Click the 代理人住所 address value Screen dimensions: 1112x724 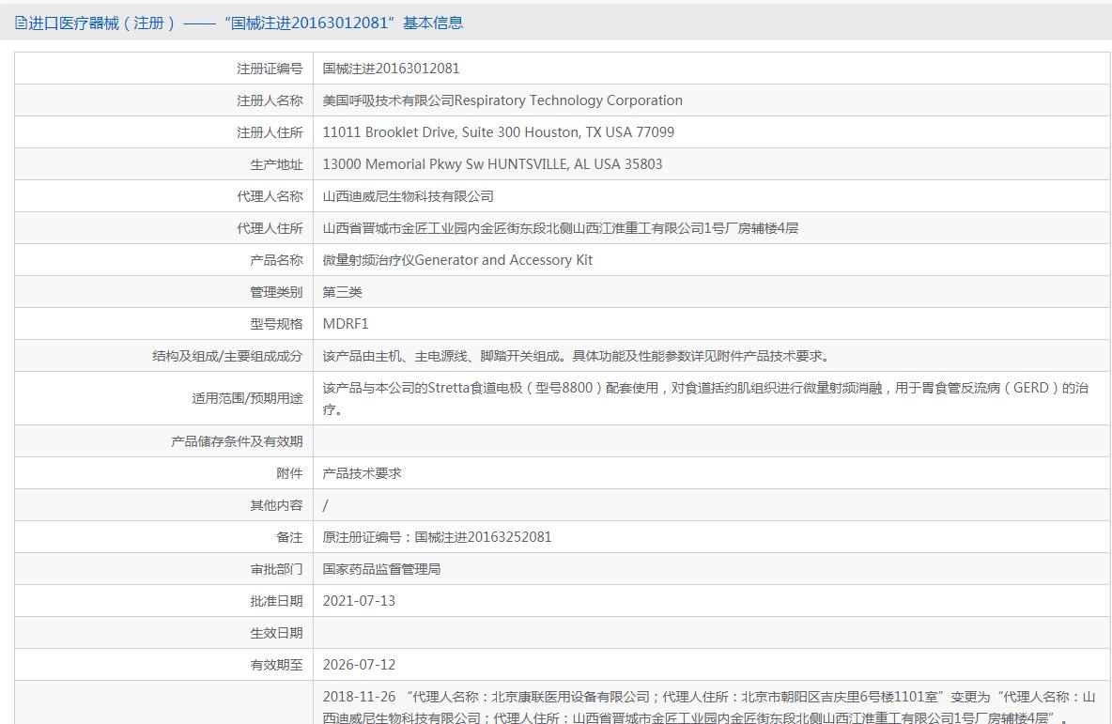point(560,228)
